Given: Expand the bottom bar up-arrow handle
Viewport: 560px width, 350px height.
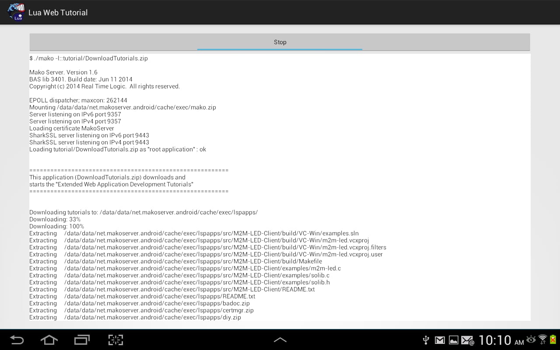Looking at the screenshot, I should [x=280, y=340].
